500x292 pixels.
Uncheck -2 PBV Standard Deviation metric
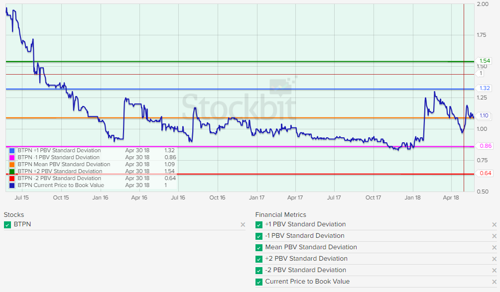tap(259, 271)
